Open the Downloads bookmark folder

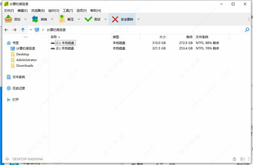coord(22,66)
